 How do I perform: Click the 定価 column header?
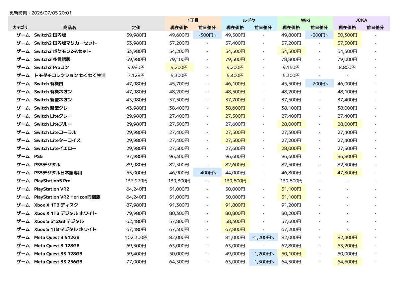pyautogui.click(x=136, y=28)
